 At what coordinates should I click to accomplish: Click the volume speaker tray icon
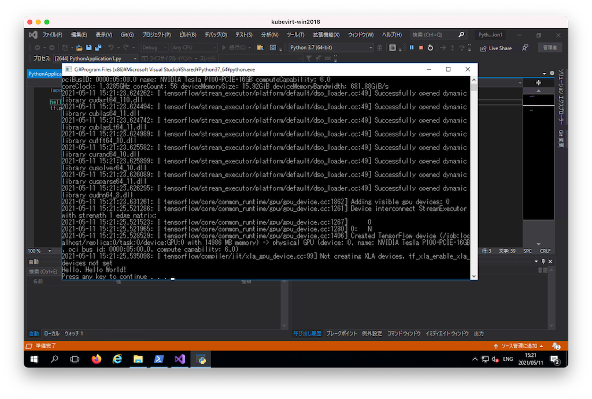point(495,359)
